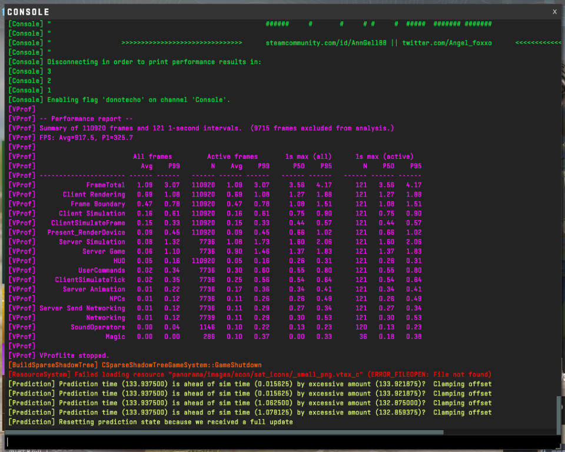Click the '1s max (active)' column header
The image size is (565, 452).
[x=384, y=157]
